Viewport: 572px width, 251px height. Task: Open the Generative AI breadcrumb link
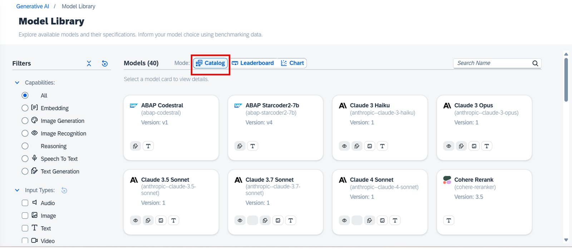[x=33, y=6]
